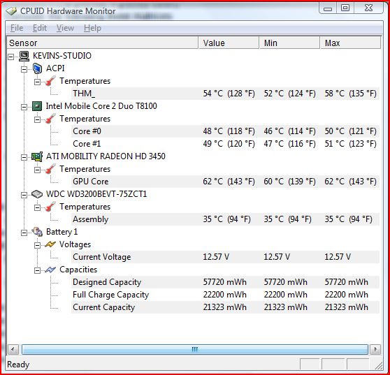Click the ACPI shield icon

point(37,68)
